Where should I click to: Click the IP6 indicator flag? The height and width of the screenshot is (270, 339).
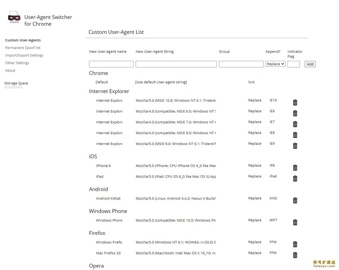point(272,165)
